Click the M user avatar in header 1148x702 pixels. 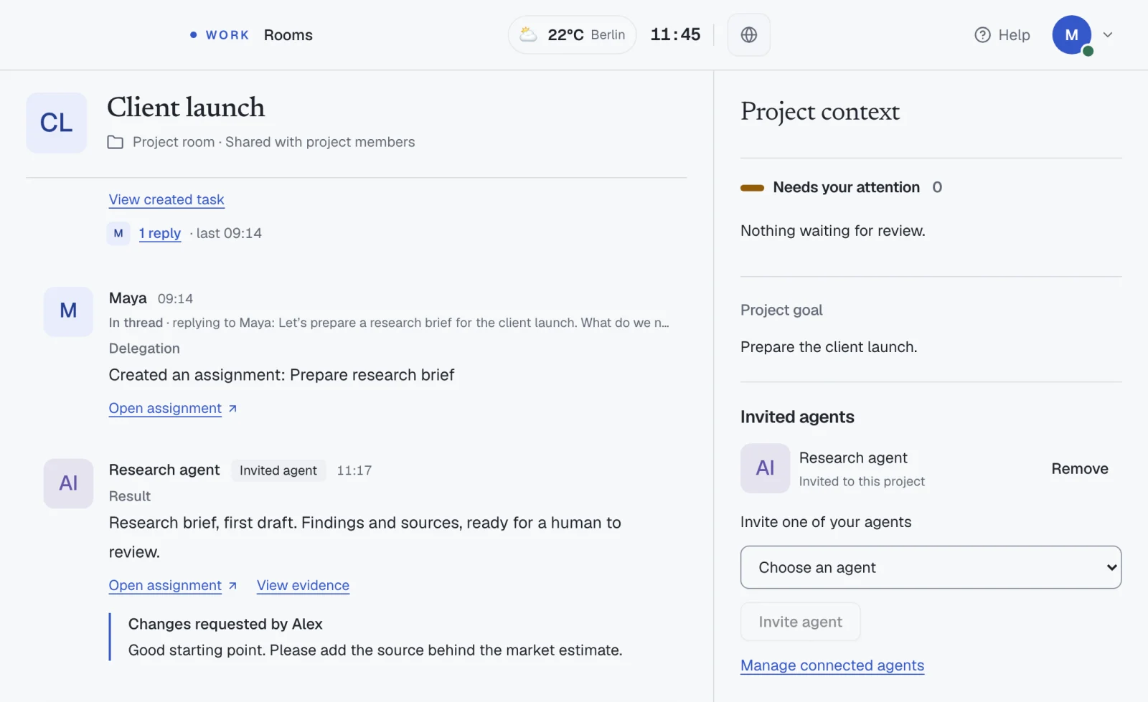pyautogui.click(x=1071, y=34)
